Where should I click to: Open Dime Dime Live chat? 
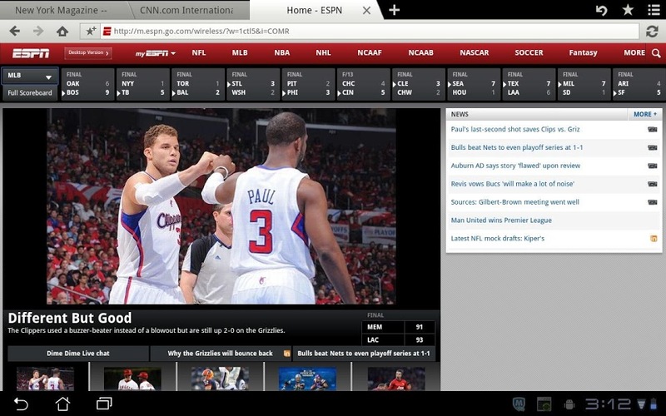[x=78, y=353]
